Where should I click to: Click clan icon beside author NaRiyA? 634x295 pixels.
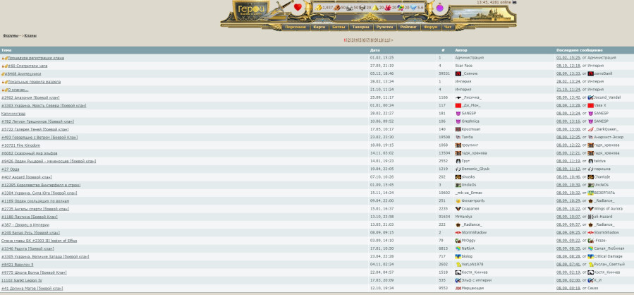[x=458, y=248]
